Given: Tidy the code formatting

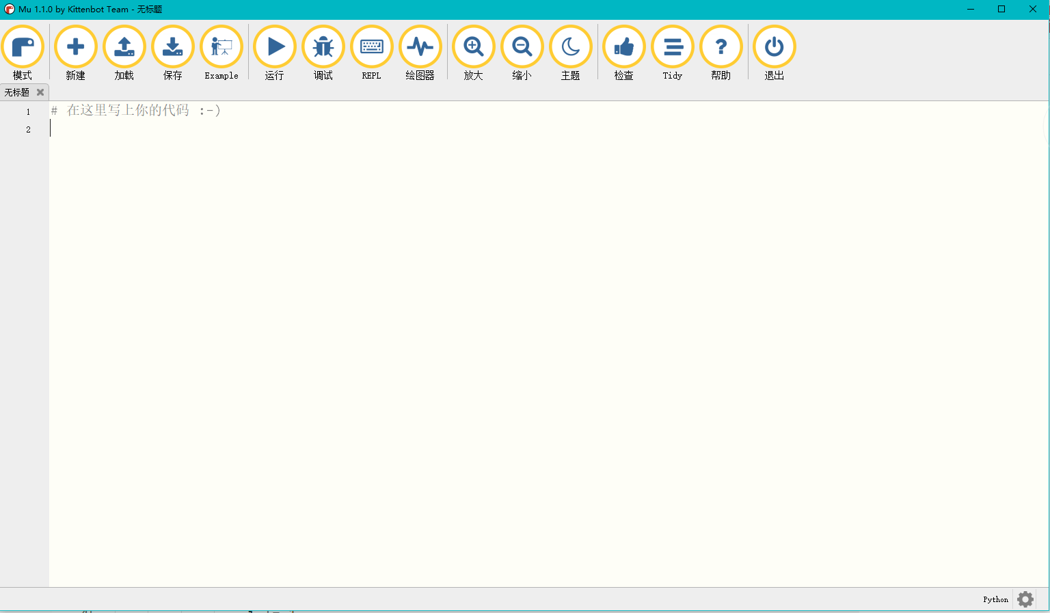Looking at the screenshot, I should point(673,53).
